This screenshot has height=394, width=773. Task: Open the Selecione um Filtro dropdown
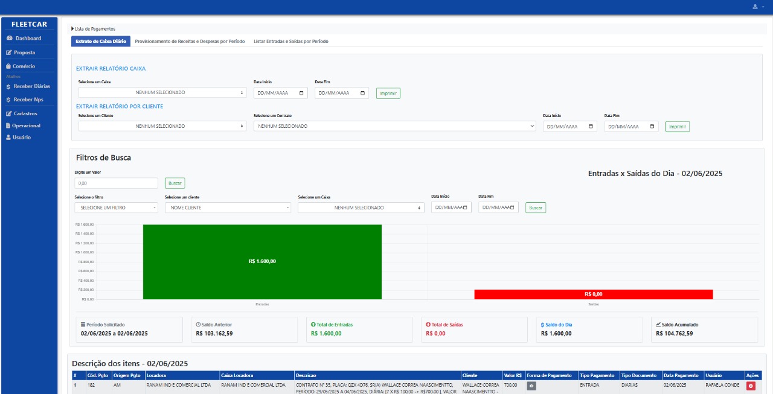[x=116, y=208]
